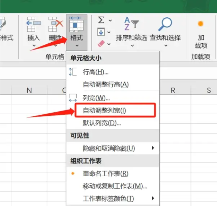Viewport: 217px width, 206px height.
Task: Click the AutoSum sigma icon
Action: click(x=101, y=20)
